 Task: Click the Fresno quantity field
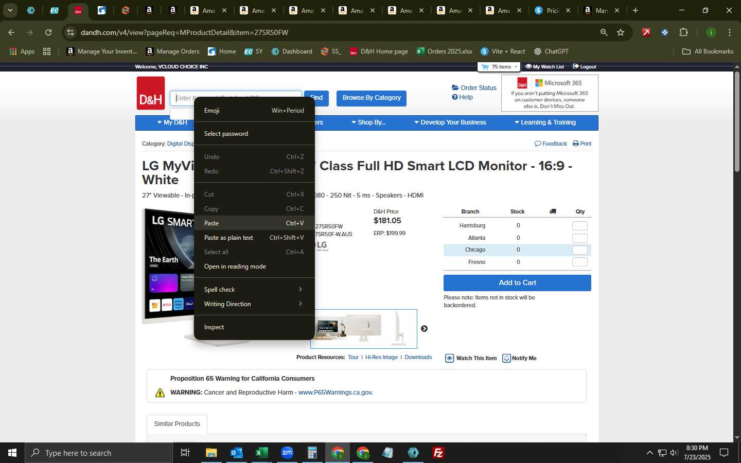click(x=580, y=262)
